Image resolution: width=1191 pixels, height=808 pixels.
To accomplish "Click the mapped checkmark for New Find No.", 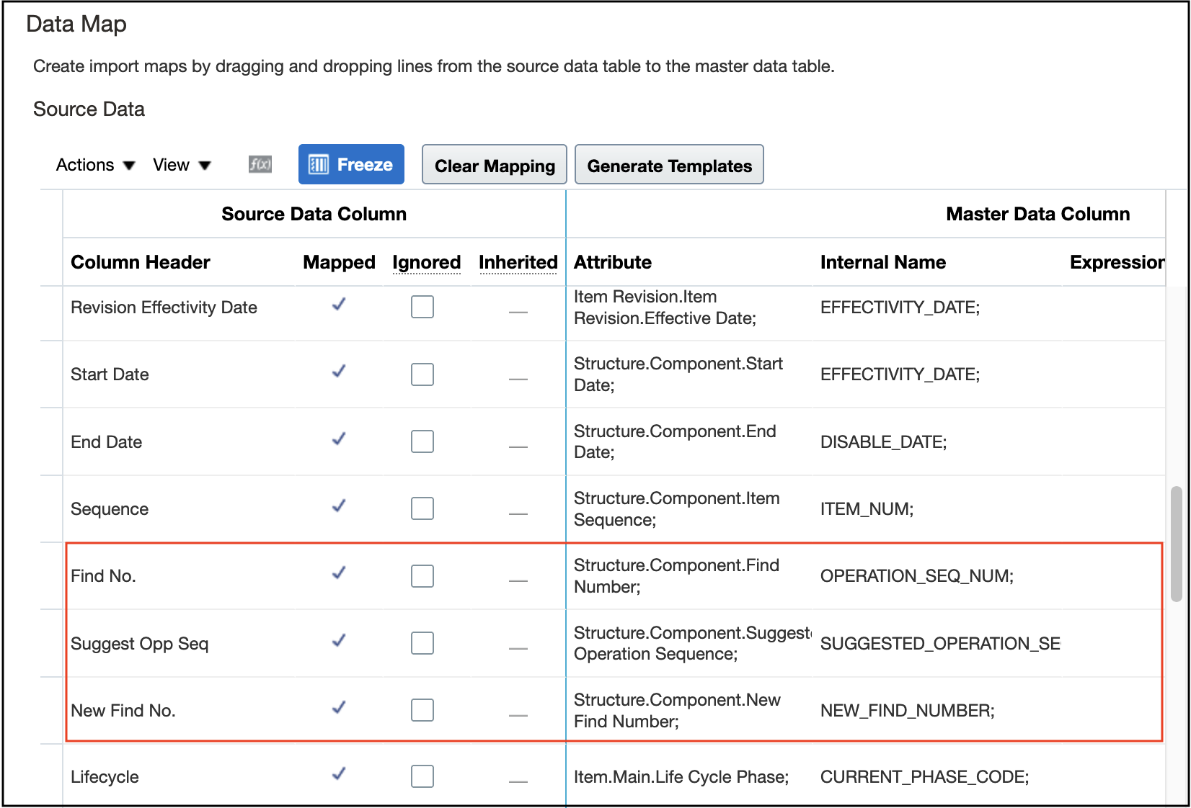I will pyautogui.click(x=339, y=709).
